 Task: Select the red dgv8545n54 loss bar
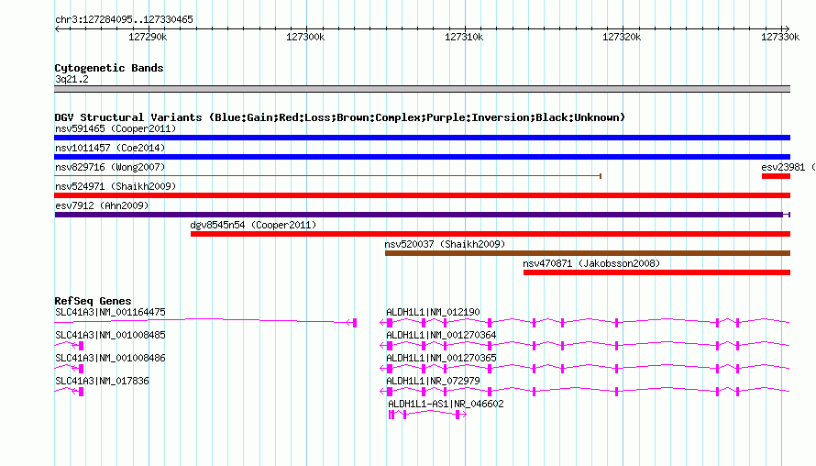point(491,234)
